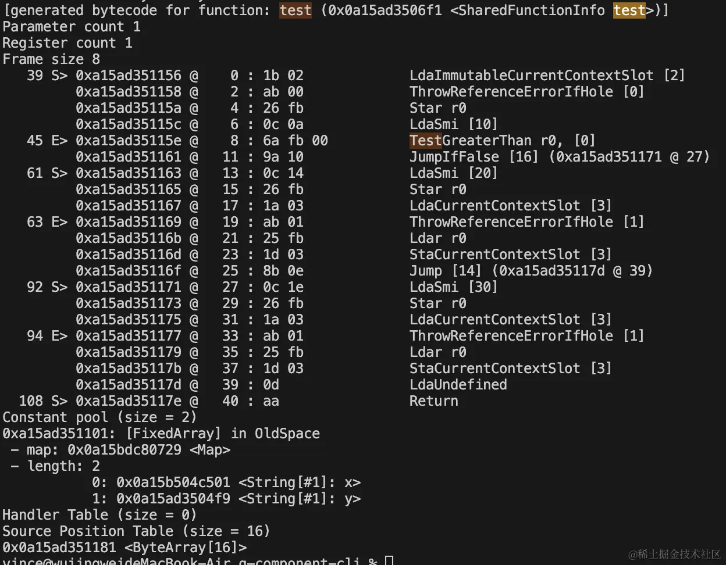
Task: Click the LdaUndefined instruction
Action: (x=458, y=385)
